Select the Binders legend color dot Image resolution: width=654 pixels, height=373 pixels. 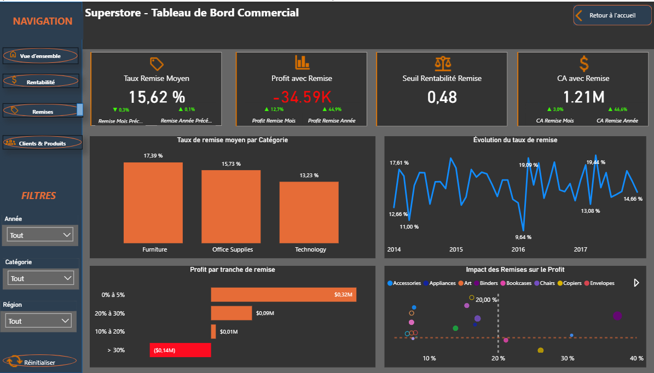pyautogui.click(x=476, y=283)
